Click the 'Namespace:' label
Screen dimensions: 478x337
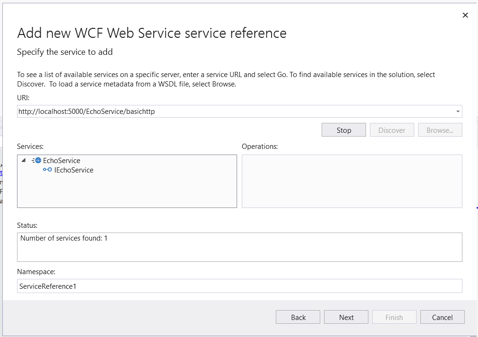point(36,272)
